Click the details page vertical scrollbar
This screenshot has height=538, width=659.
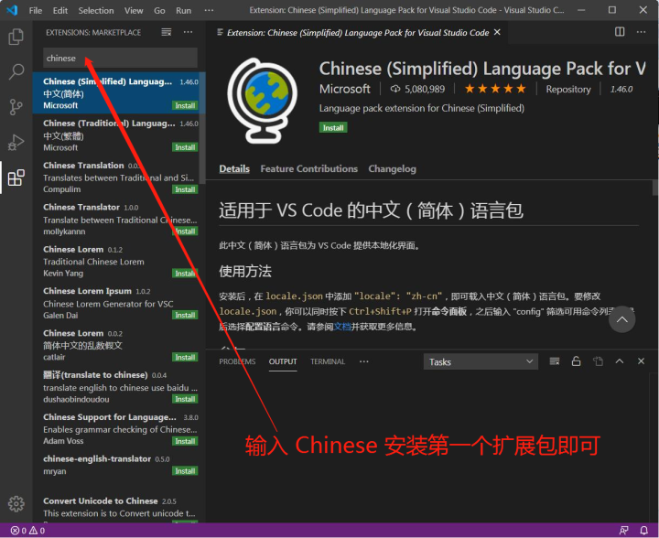[x=655, y=188]
